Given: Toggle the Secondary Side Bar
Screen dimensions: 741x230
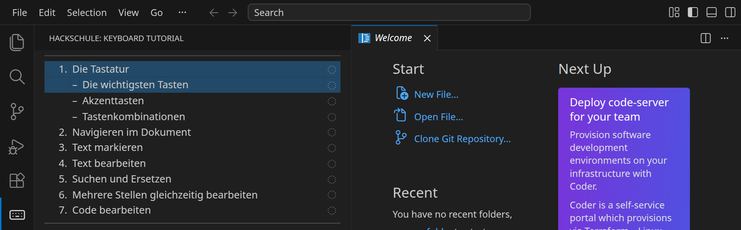Looking at the screenshot, I should (x=730, y=12).
